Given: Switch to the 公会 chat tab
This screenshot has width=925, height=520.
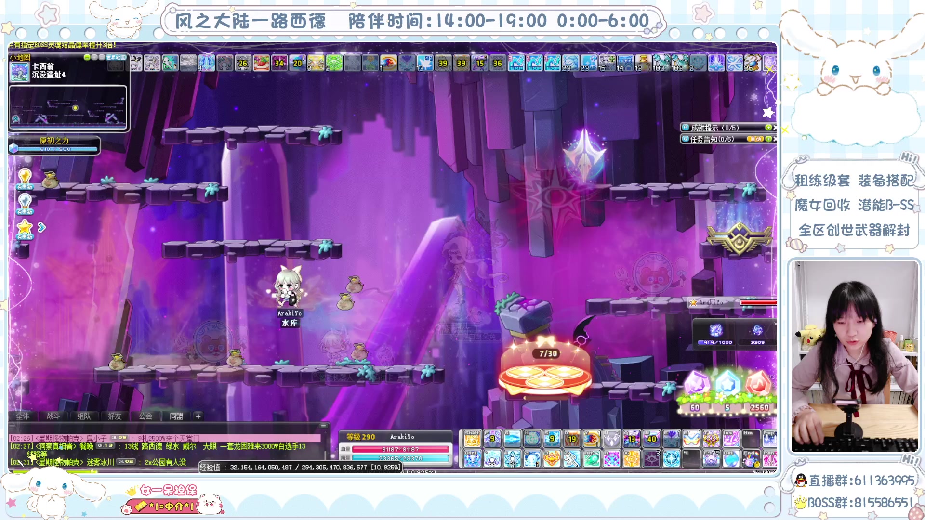Looking at the screenshot, I should [145, 416].
